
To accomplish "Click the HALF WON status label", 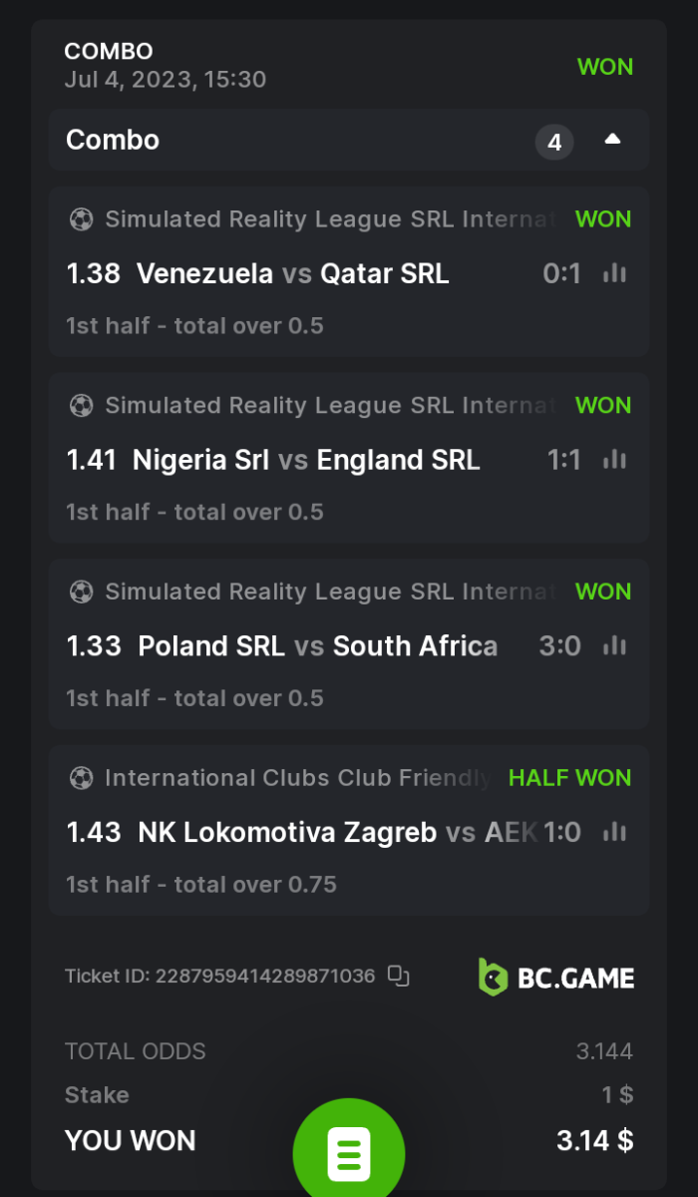I will point(569,778).
